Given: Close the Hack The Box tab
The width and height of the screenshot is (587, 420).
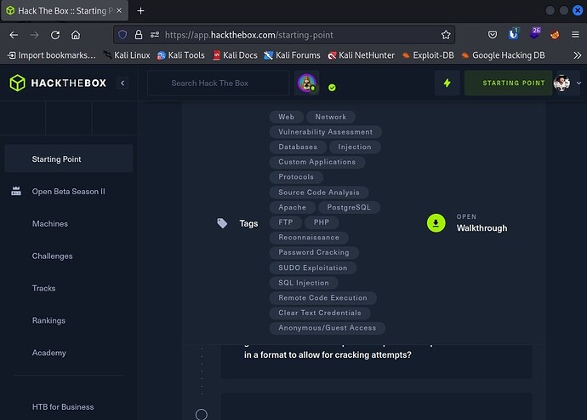Looking at the screenshot, I should pos(119,11).
